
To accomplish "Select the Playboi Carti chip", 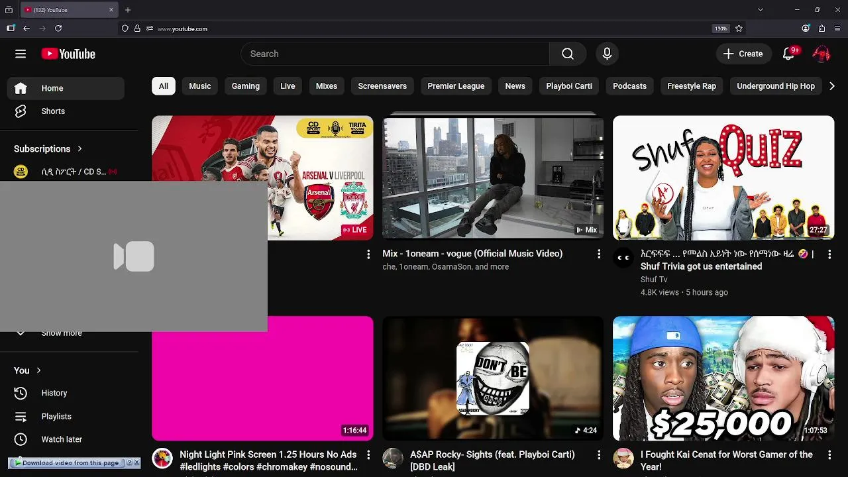I will [x=569, y=86].
